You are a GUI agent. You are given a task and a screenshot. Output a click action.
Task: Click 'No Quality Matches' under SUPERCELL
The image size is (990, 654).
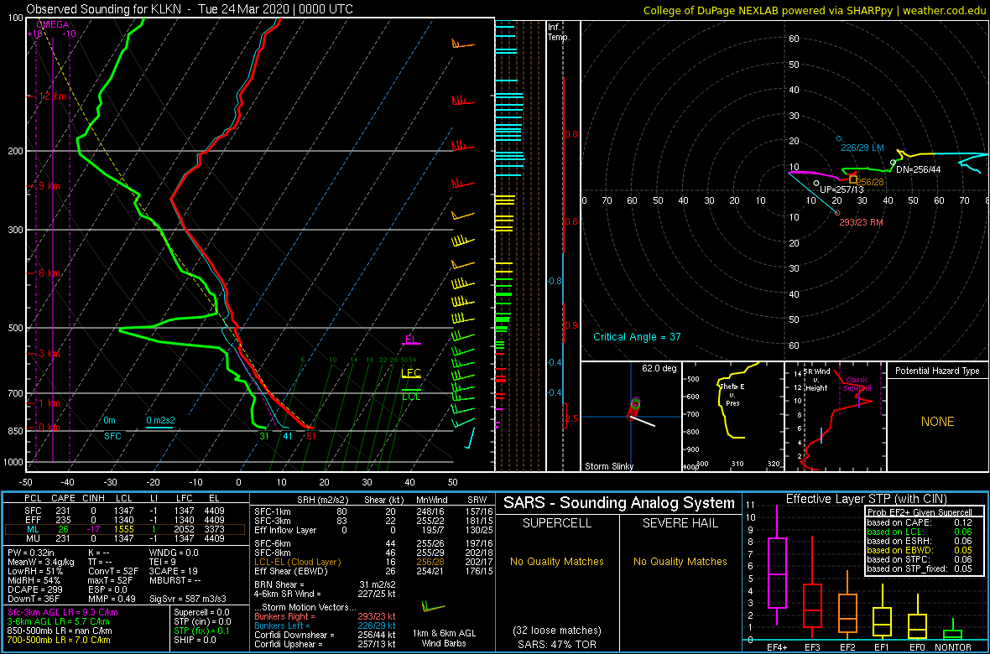pyautogui.click(x=556, y=561)
